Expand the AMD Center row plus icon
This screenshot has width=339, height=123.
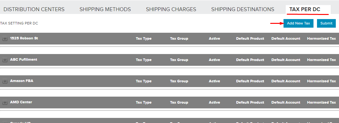pyautogui.click(x=5, y=103)
